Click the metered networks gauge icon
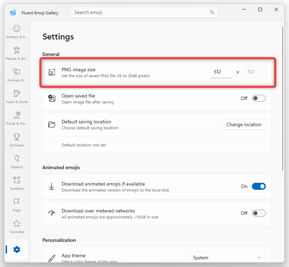The image size is (289, 267). tap(52, 213)
